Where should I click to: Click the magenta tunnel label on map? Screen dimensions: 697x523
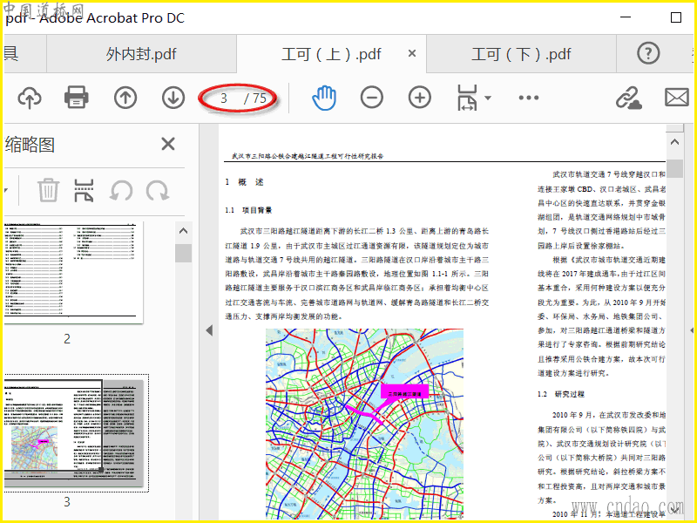pyautogui.click(x=404, y=391)
